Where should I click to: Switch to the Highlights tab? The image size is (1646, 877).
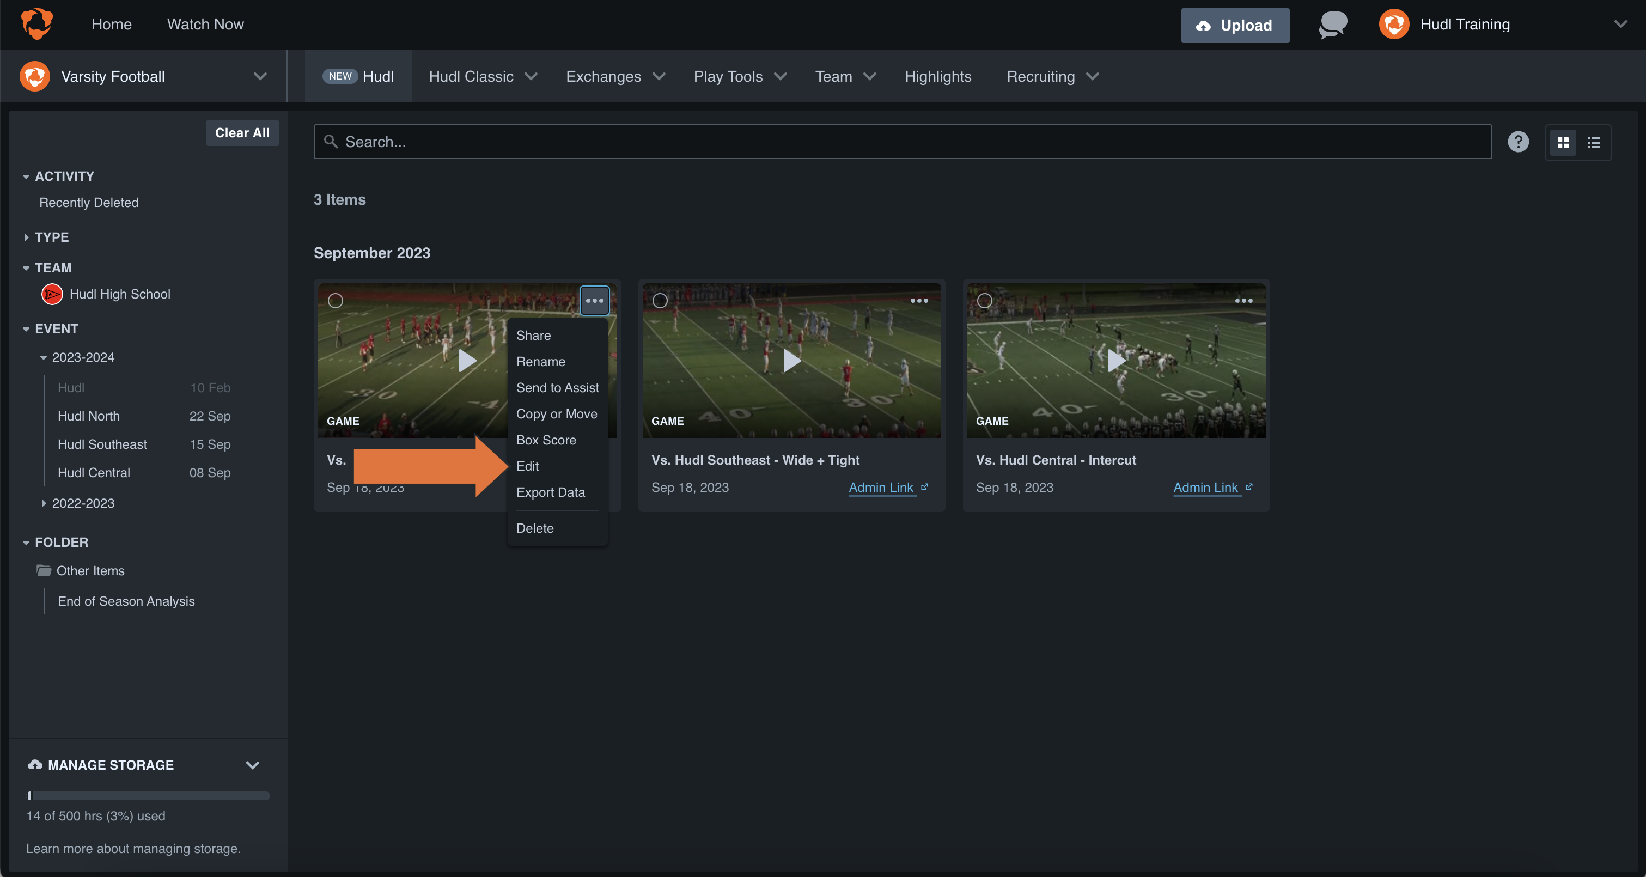[937, 76]
